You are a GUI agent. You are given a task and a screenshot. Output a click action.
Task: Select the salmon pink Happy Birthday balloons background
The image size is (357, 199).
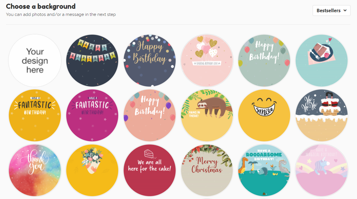[150, 116]
